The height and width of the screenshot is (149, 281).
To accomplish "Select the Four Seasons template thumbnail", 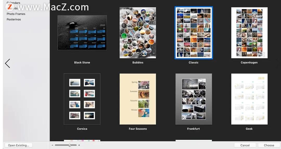I will (138, 99).
